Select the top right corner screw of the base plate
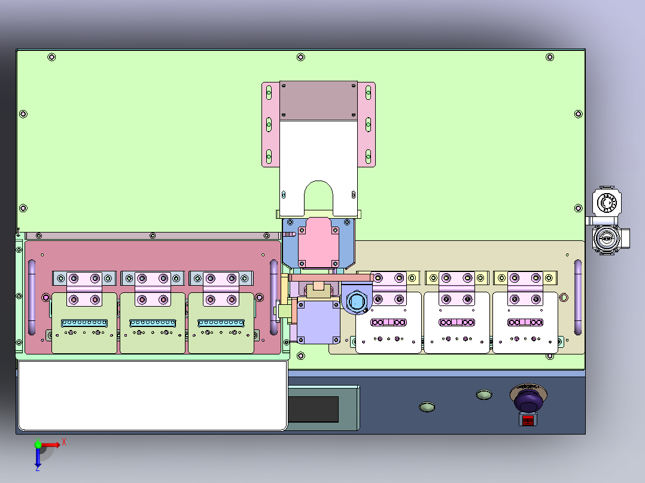Screen dimensions: 645x483 coord(549,57)
